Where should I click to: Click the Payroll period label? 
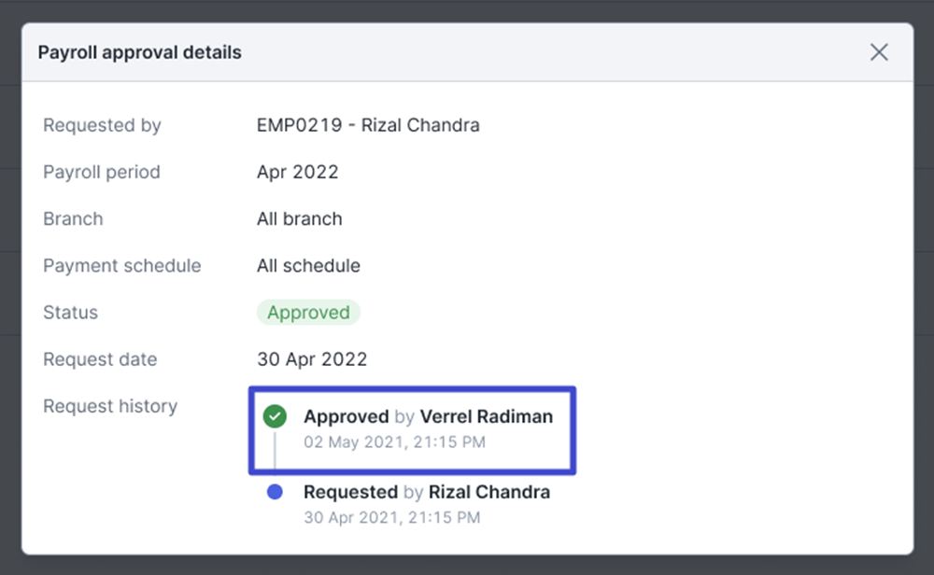point(102,172)
